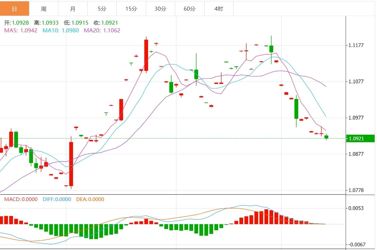Screen dimensions: 377x250
Task: Select the MA20 moving average label
Action: coord(102,30)
